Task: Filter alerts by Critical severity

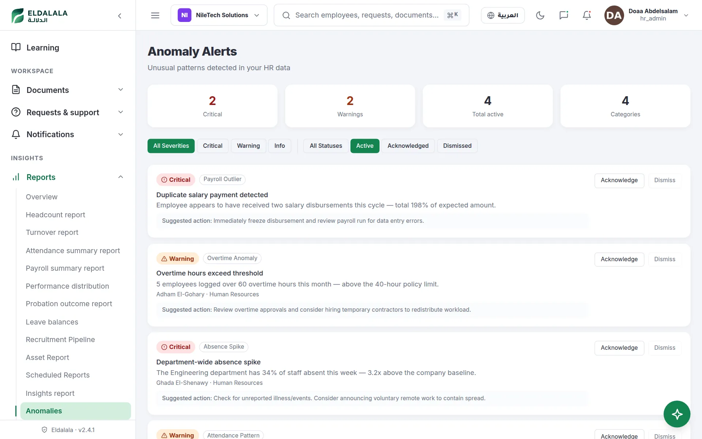Action: click(x=213, y=146)
